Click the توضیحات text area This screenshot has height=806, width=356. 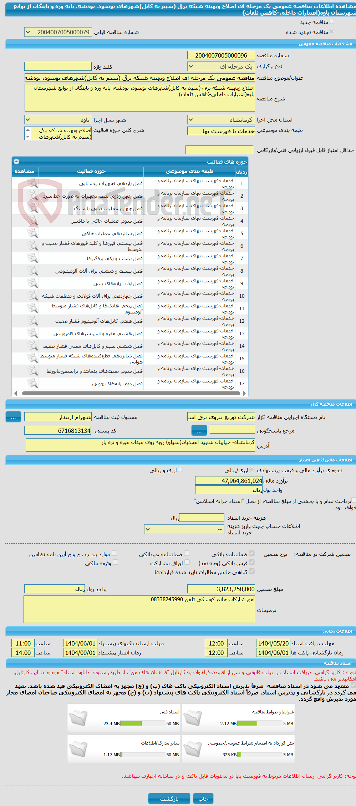(139, 609)
